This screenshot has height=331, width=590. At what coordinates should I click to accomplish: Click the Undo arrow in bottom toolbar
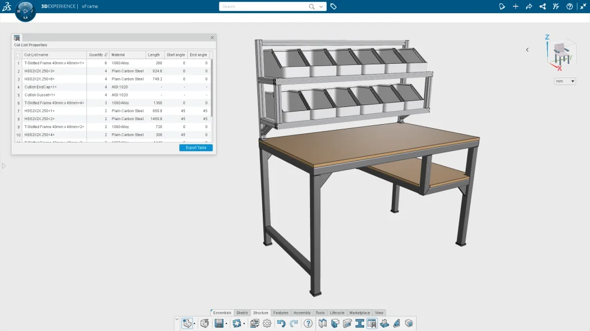click(281, 324)
